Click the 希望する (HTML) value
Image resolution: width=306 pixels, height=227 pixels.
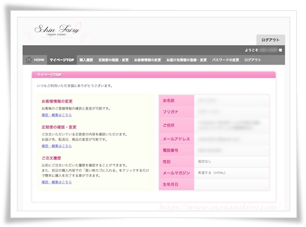[x=212, y=173]
